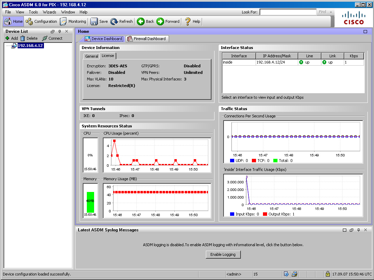Click the Enable Logging button
The width and height of the screenshot is (374, 280).
tap(223, 254)
